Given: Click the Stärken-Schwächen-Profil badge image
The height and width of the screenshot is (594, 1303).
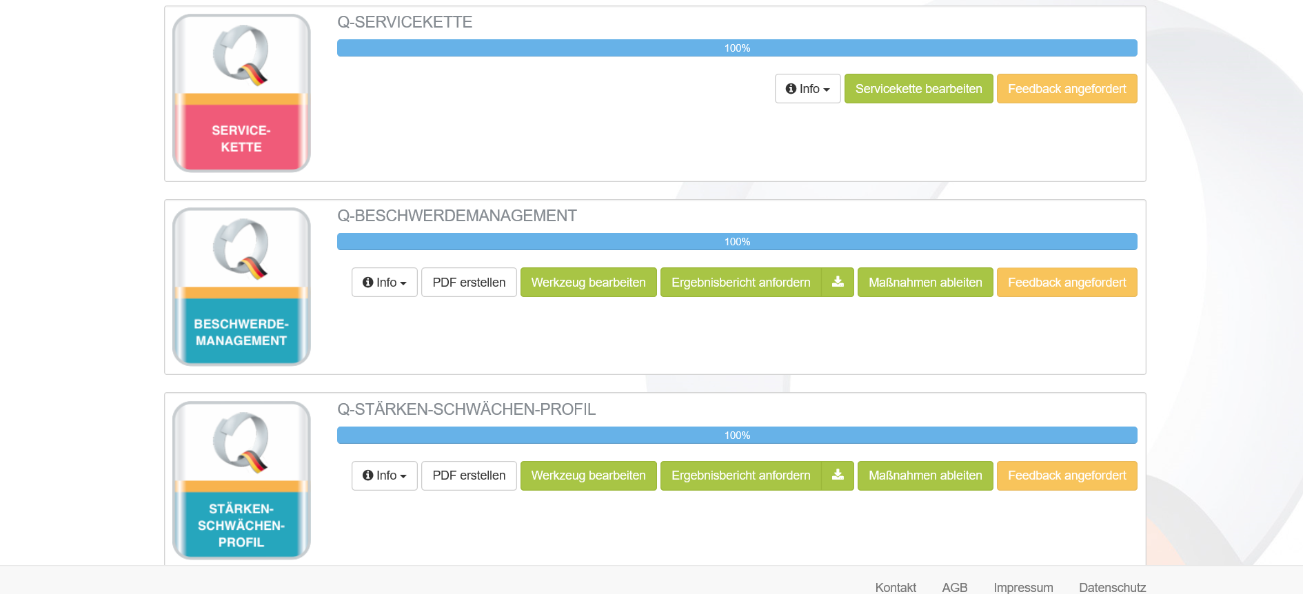Looking at the screenshot, I should (241, 480).
